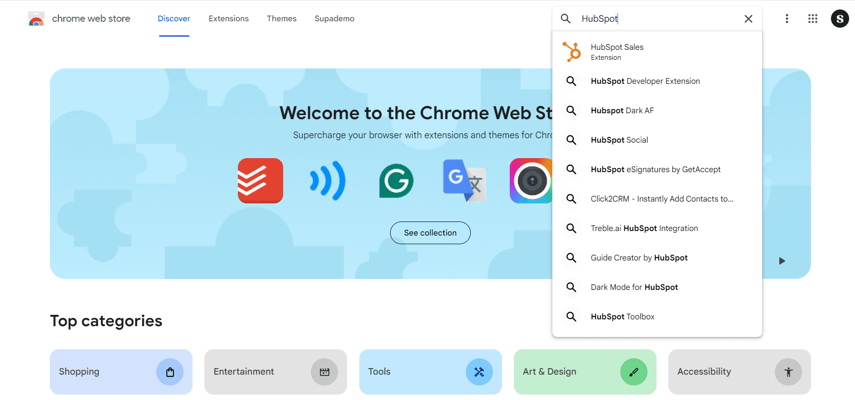Open the Grammarly green G icon
The image size is (855, 400).
click(396, 181)
